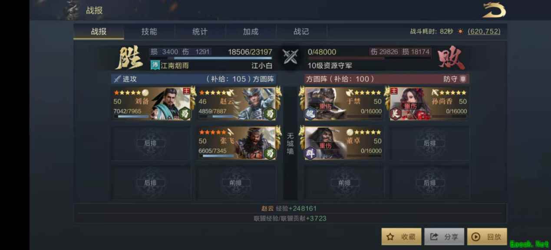Image resolution: width=551 pixels, height=250 pixels.
Task: Click the 沛 region badge before 江南烟雨
Action: coord(155,65)
